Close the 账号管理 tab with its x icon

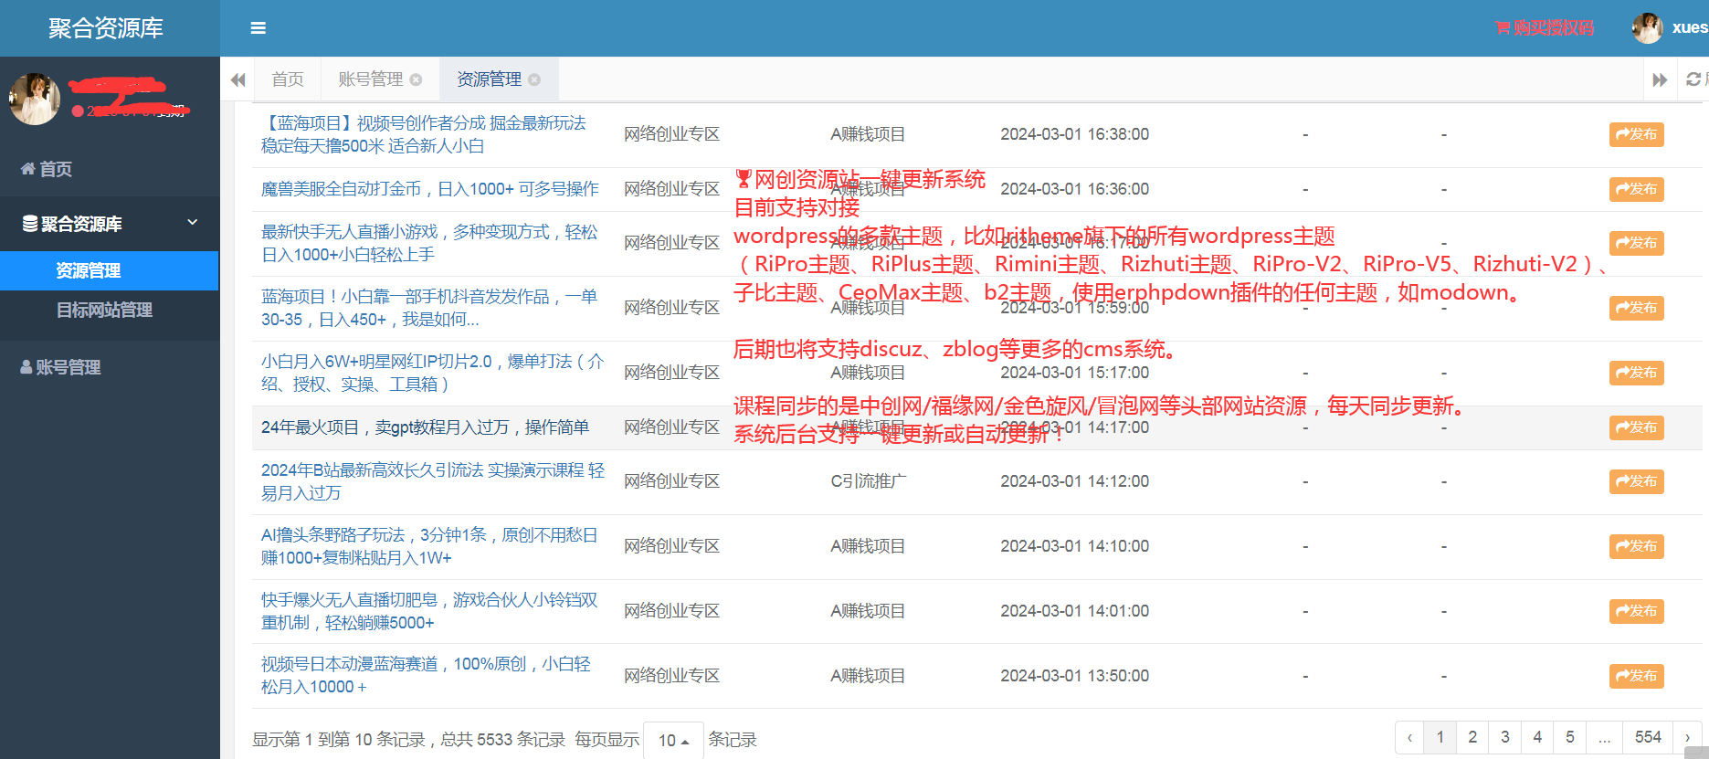(x=416, y=79)
